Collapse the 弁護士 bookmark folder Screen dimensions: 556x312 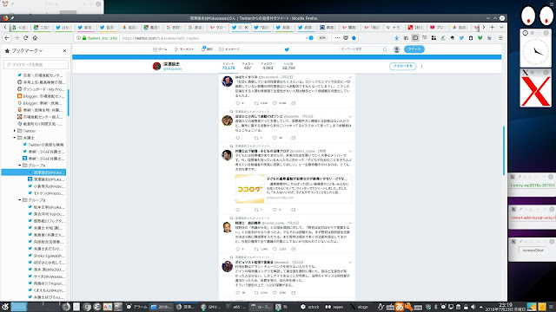[15, 138]
